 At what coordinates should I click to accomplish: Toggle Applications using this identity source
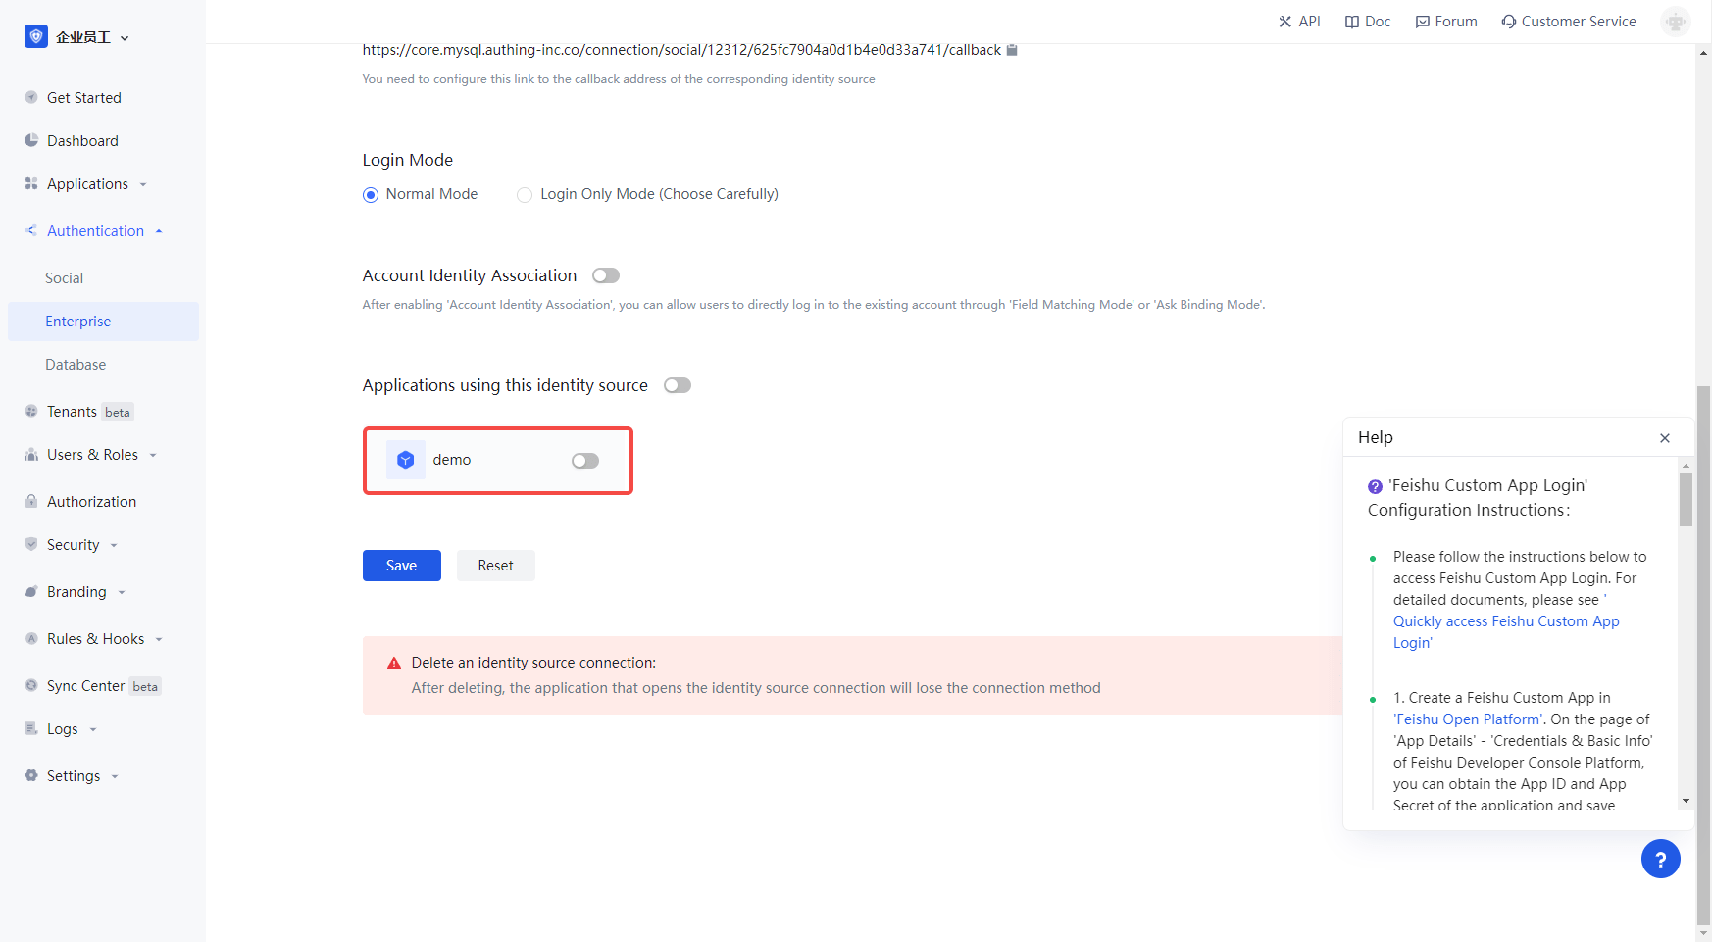pos(678,385)
